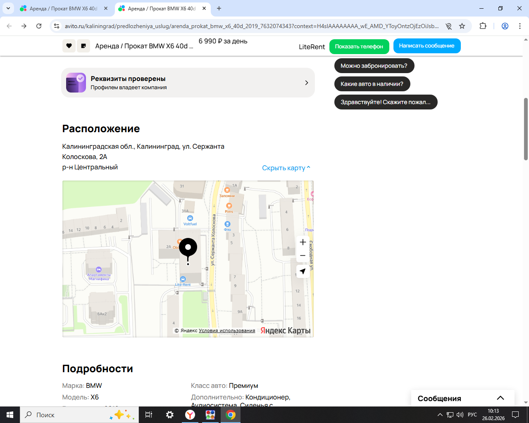This screenshot has width=529, height=423.
Task: Add the BMW X6 listing to favorites
Action: [69, 46]
